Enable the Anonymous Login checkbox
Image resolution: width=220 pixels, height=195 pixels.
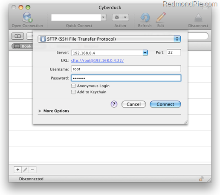click(x=73, y=86)
